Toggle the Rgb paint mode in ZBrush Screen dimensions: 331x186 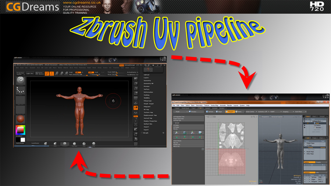click(x=78, y=72)
